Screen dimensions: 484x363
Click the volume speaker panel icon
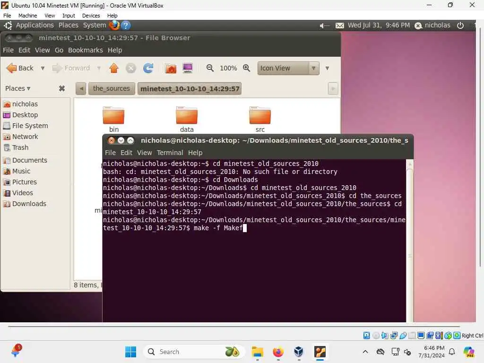[x=324, y=26]
